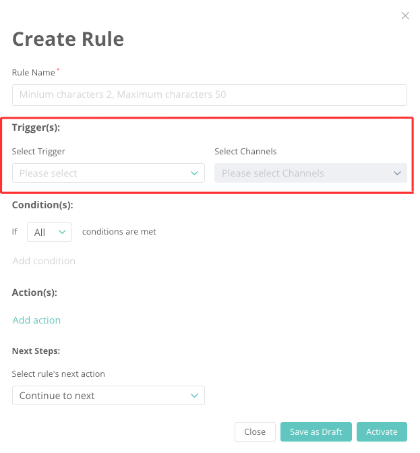Open the Continue to next dropdown
This screenshot has width=420, height=453.
(108, 396)
